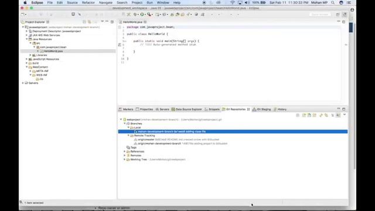Maximize the editor area

coord(344,22)
